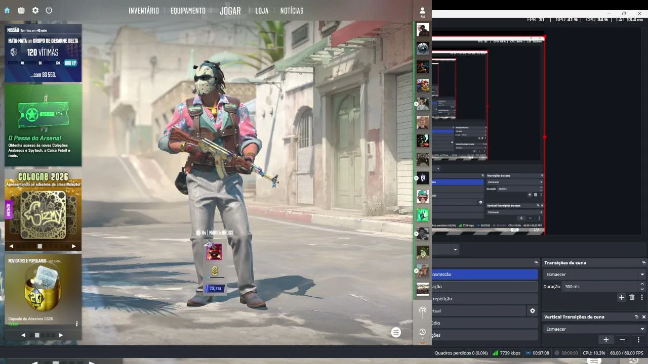Restore the OBS window size button
This screenshot has width=648, height=364.
[624, 14]
